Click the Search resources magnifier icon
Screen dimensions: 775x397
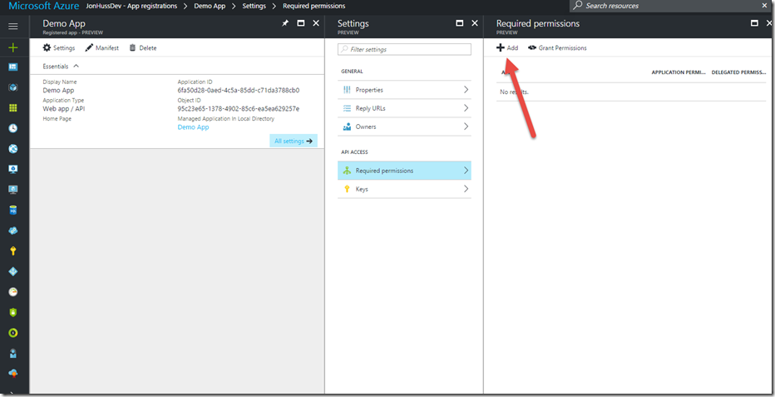coord(577,6)
